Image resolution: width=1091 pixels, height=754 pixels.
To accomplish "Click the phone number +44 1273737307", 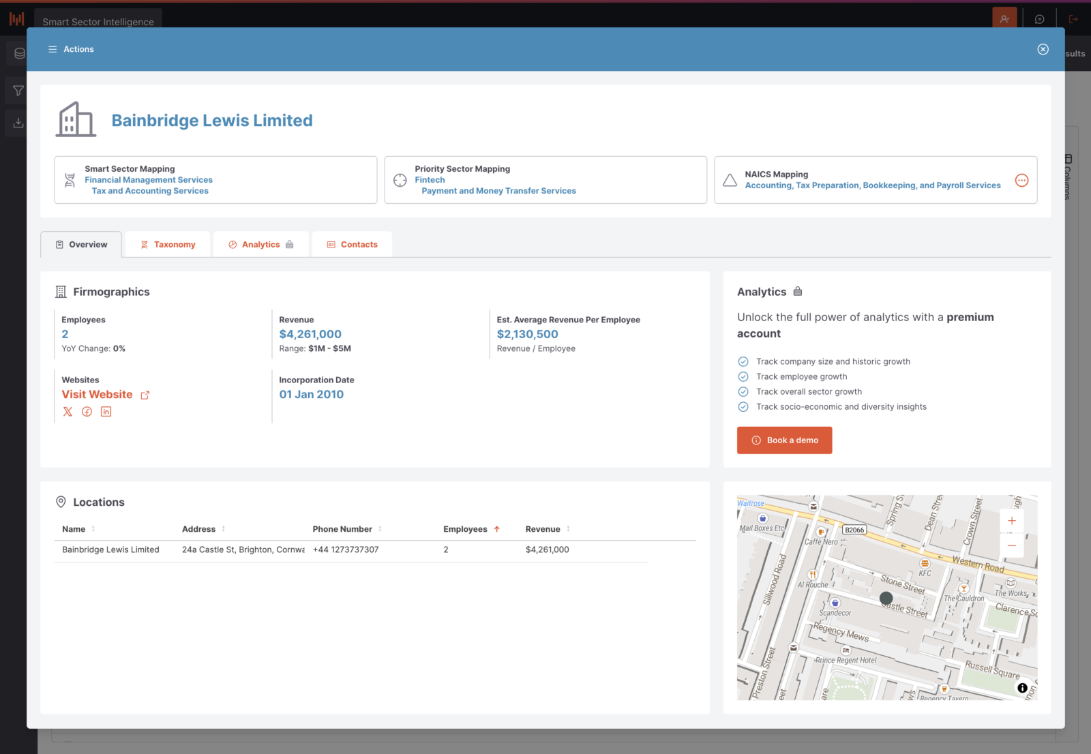I will (346, 549).
